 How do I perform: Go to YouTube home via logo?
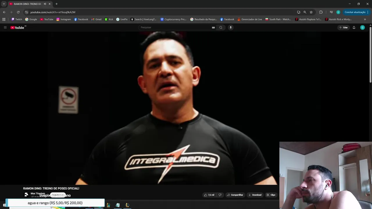point(17,28)
